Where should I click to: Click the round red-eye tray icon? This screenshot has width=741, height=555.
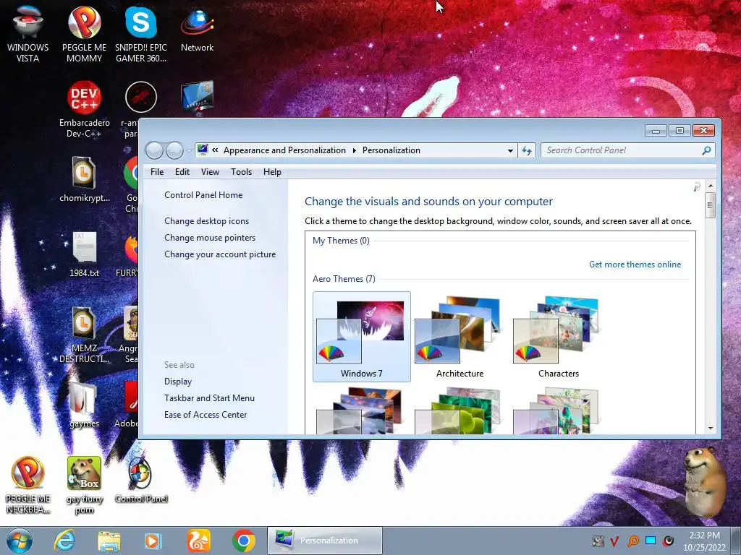668,541
